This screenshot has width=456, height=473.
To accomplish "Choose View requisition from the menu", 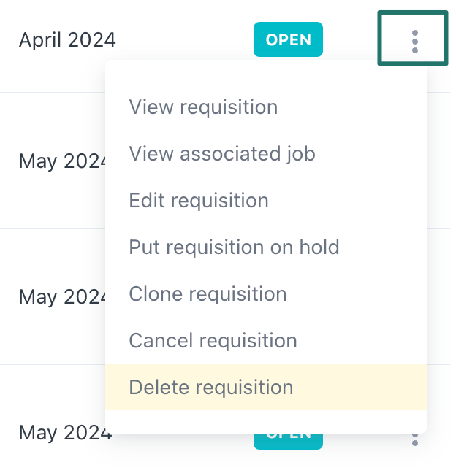I will click(203, 107).
